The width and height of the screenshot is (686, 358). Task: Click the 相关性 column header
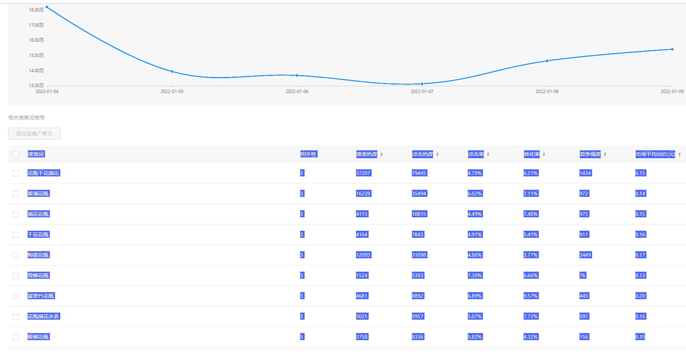(x=308, y=154)
